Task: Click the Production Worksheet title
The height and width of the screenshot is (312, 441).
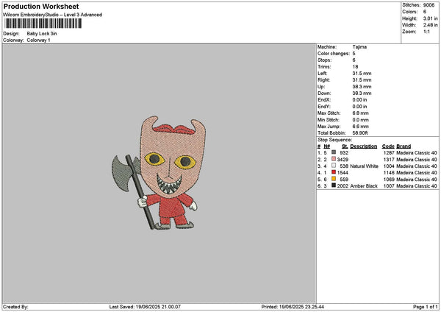Action: (x=41, y=7)
